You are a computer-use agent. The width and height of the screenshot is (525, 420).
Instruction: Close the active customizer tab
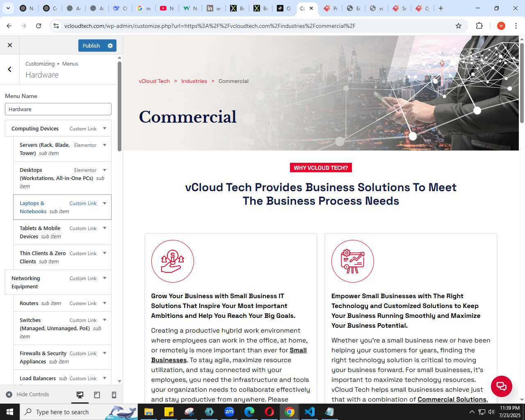311,8
